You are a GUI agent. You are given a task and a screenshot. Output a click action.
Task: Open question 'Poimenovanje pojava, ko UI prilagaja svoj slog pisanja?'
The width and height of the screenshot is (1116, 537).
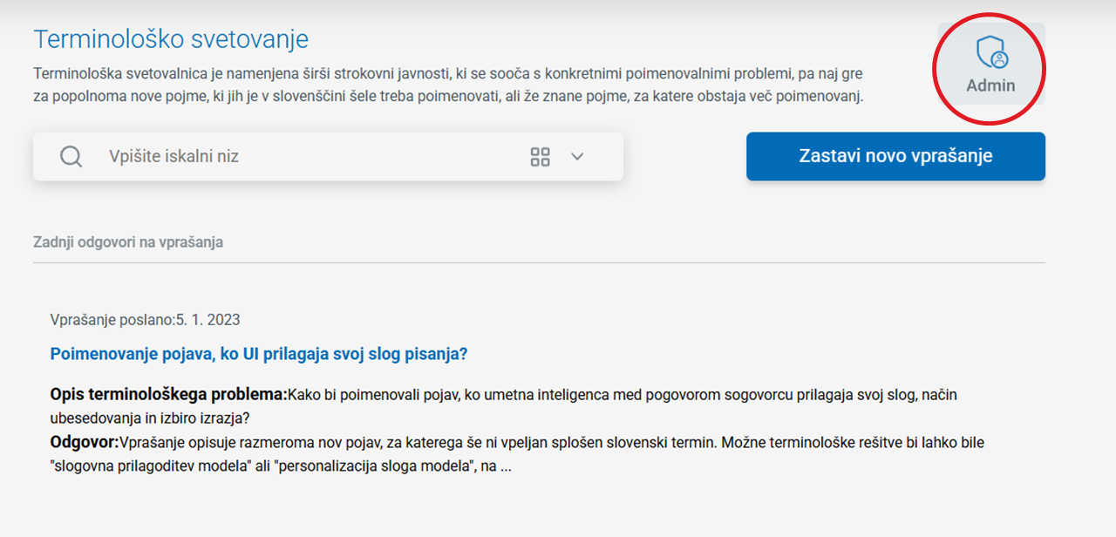pyautogui.click(x=259, y=354)
